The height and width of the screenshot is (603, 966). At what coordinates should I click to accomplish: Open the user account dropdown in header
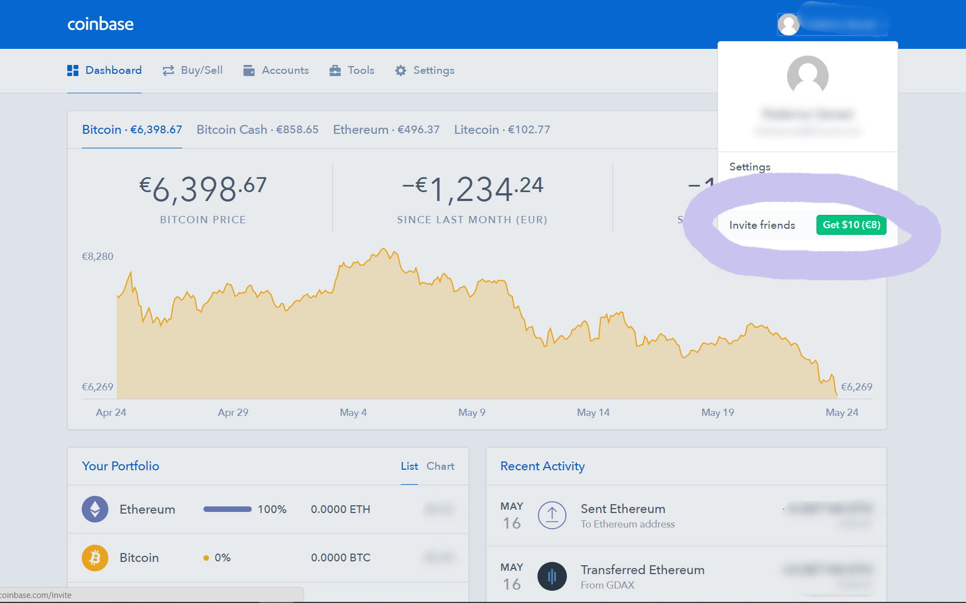pyautogui.click(x=833, y=24)
